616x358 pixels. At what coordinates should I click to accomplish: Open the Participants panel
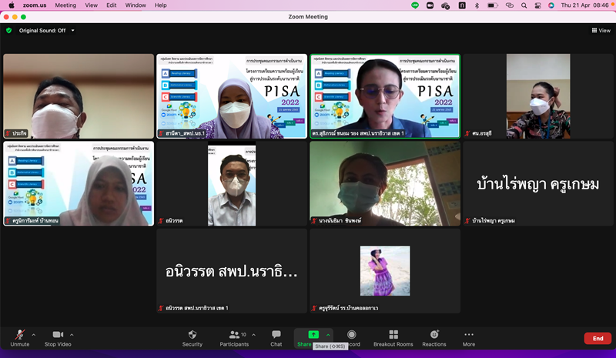pos(234,337)
